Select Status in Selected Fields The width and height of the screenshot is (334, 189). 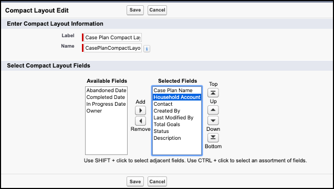coord(177,131)
